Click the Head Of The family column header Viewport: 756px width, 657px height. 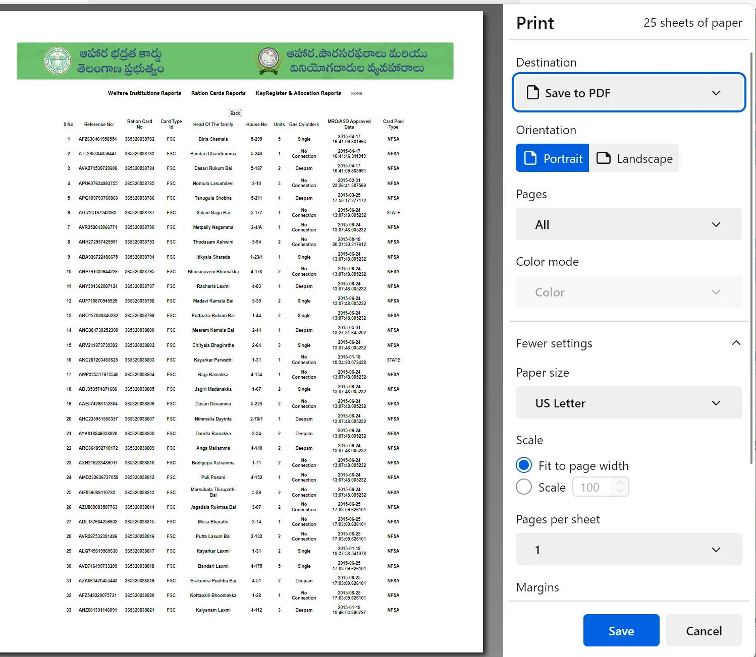click(x=213, y=125)
